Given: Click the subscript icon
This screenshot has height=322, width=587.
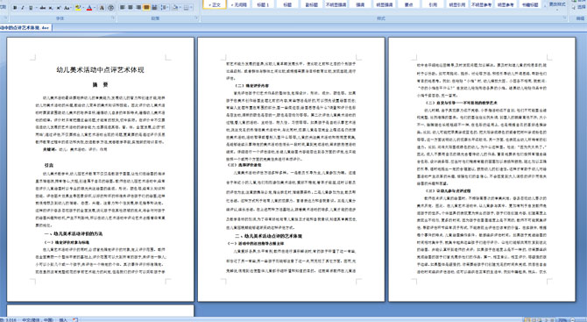Looking at the screenshot, I should click(x=51, y=8).
